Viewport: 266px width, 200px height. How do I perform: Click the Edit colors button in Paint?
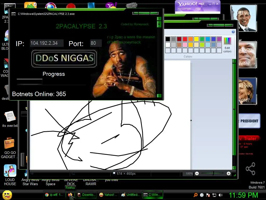227,45
